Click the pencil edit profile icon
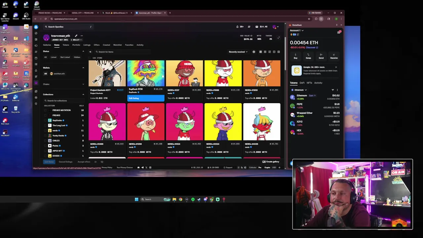 (x=76, y=36)
